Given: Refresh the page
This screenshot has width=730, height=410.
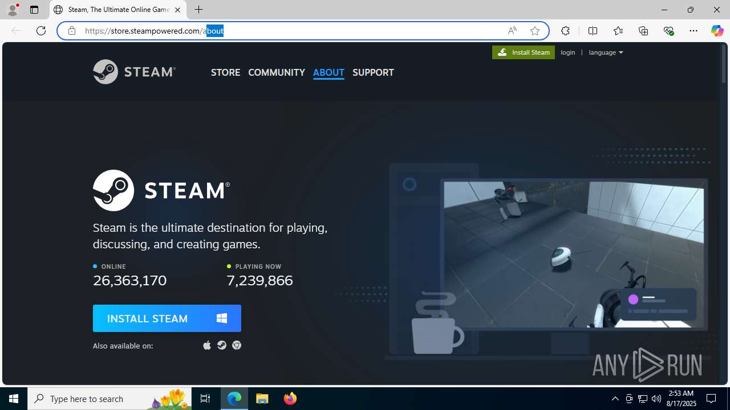Looking at the screenshot, I should tap(41, 31).
